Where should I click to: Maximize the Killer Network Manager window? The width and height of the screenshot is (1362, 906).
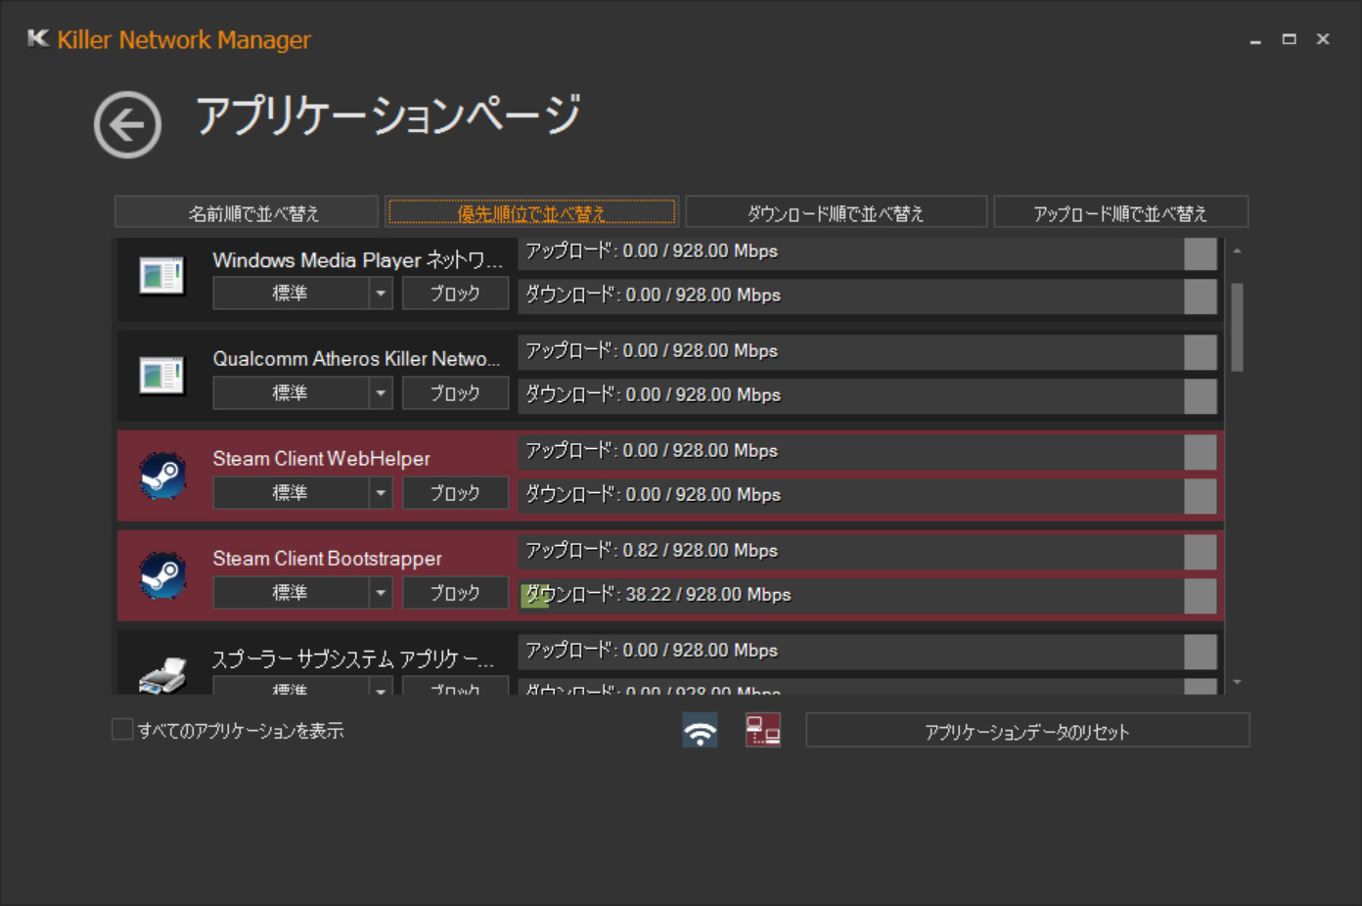pyautogui.click(x=1290, y=39)
